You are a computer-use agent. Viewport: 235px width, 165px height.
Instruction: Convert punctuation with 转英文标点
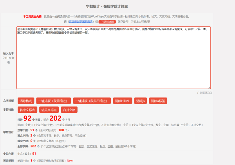click(x=49, y=110)
